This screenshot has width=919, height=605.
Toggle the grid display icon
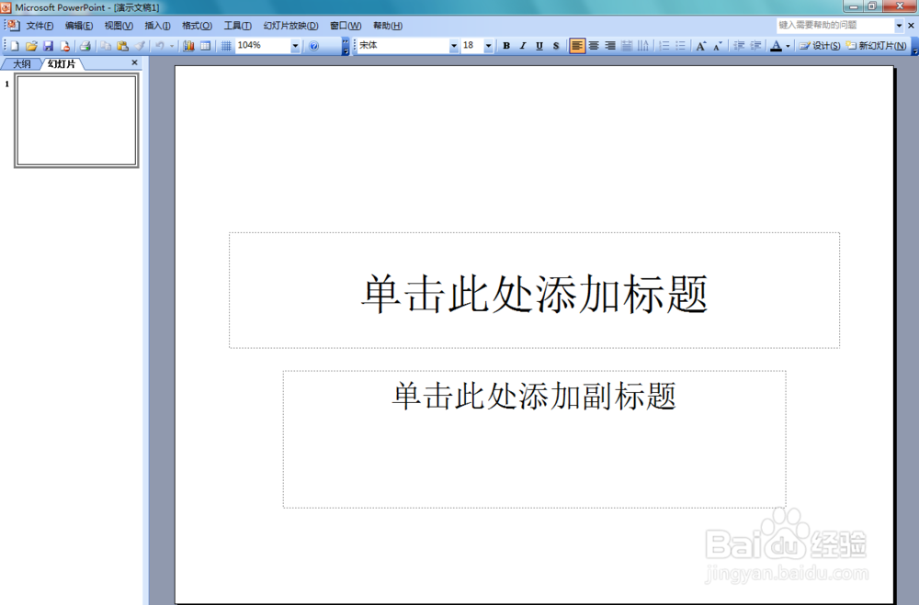(225, 46)
